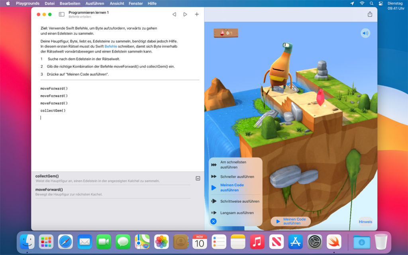Open the Hilfe menu
The height and width of the screenshot is (255, 408).
pyautogui.click(x=152, y=3)
